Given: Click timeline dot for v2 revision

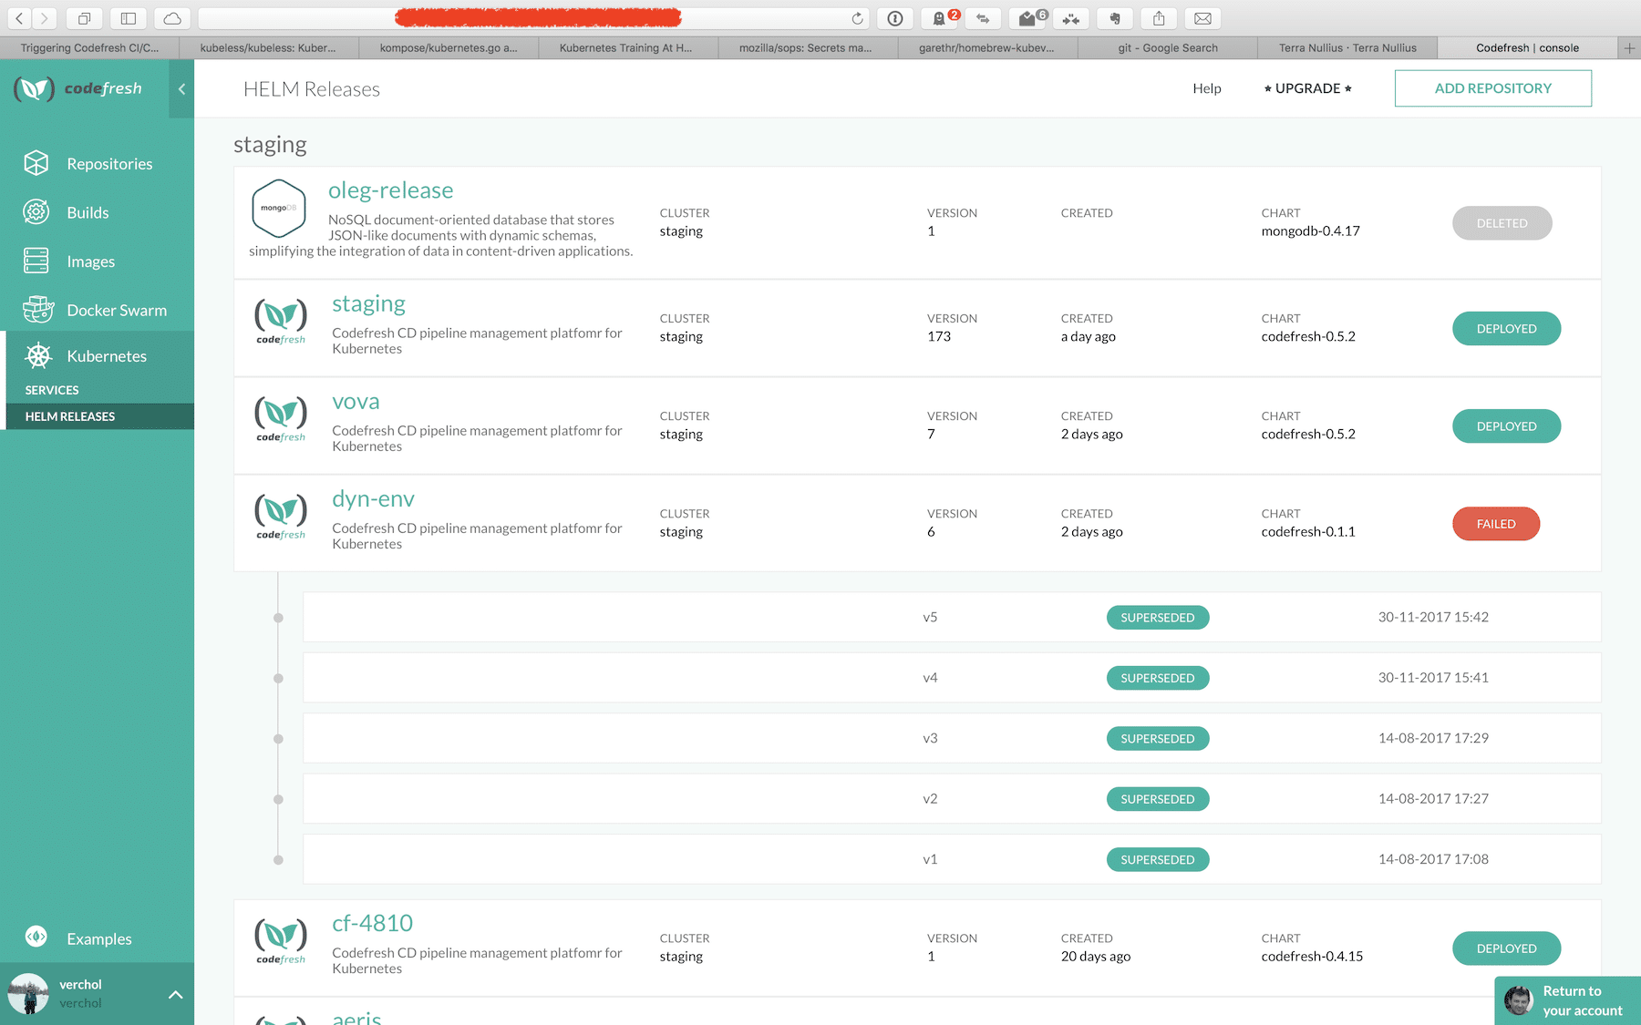Looking at the screenshot, I should coord(279,799).
